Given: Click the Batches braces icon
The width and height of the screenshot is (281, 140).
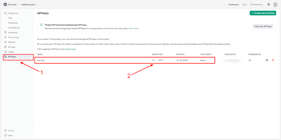Looking at the screenshot, I should pyautogui.click(x=5, y=42).
